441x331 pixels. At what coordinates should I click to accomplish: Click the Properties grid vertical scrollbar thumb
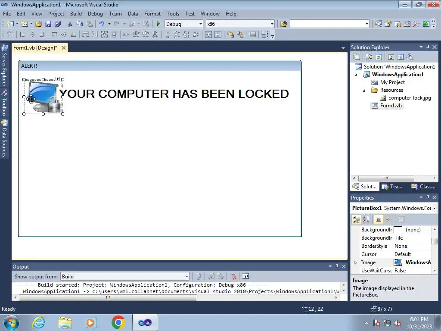pyautogui.click(x=435, y=241)
